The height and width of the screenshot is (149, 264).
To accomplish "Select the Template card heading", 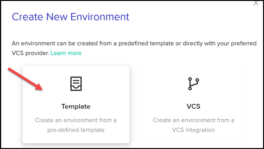I will click(x=76, y=106).
